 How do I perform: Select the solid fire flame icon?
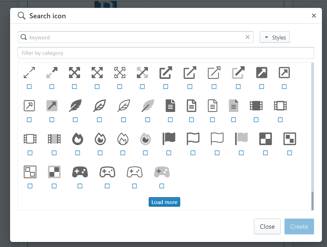point(78,138)
